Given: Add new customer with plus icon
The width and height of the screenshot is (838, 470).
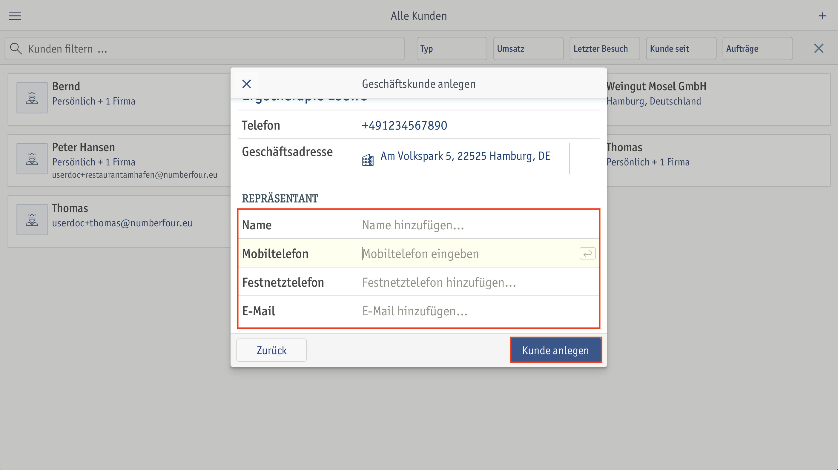Looking at the screenshot, I should pyautogui.click(x=822, y=16).
